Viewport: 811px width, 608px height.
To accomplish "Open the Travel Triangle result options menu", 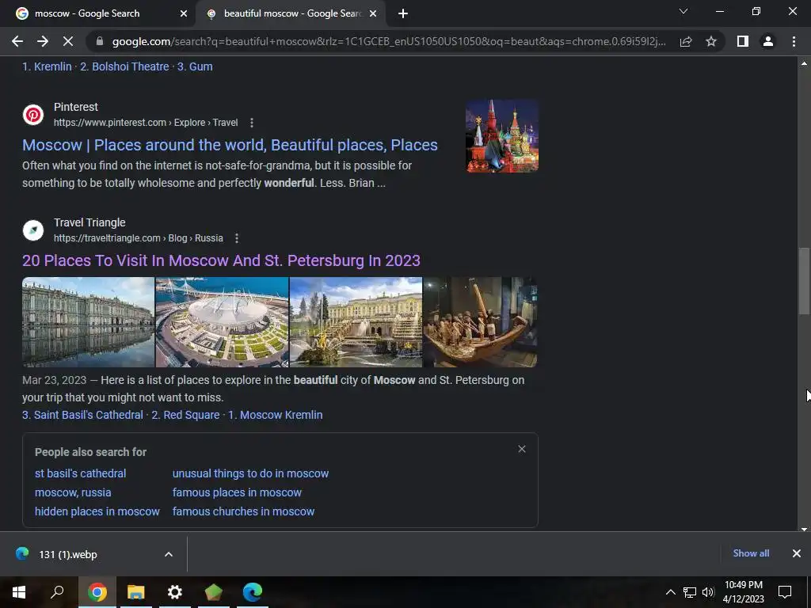I will pyautogui.click(x=236, y=238).
